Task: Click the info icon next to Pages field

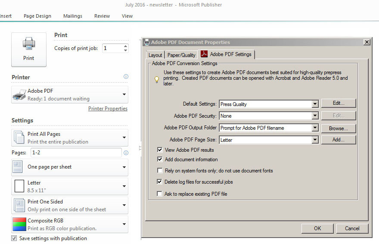Action: (x=126, y=153)
